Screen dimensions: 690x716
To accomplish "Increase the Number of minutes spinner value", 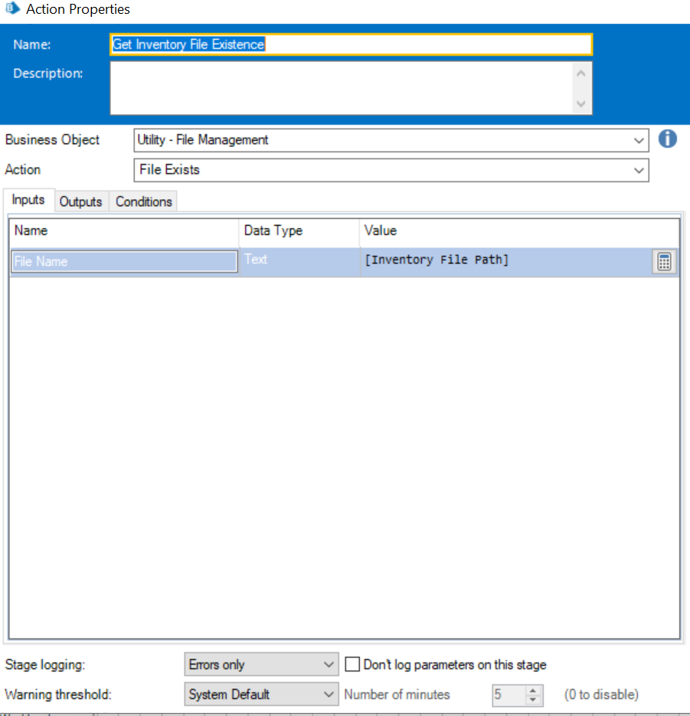I will pos(534,690).
